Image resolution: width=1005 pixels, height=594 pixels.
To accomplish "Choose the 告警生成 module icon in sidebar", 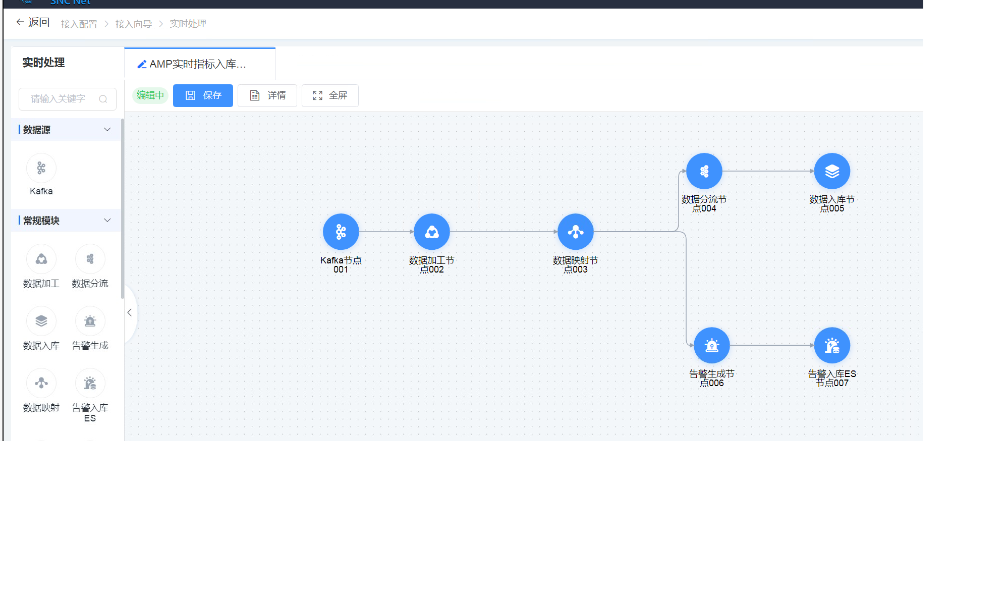I will [x=90, y=321].
